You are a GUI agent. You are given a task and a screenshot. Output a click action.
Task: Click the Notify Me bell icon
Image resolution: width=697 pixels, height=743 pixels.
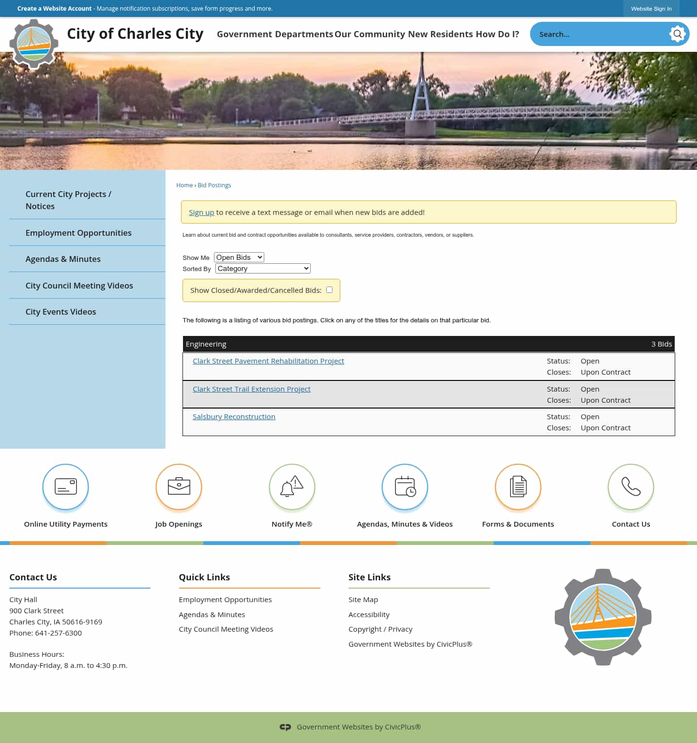click(292, 487)
